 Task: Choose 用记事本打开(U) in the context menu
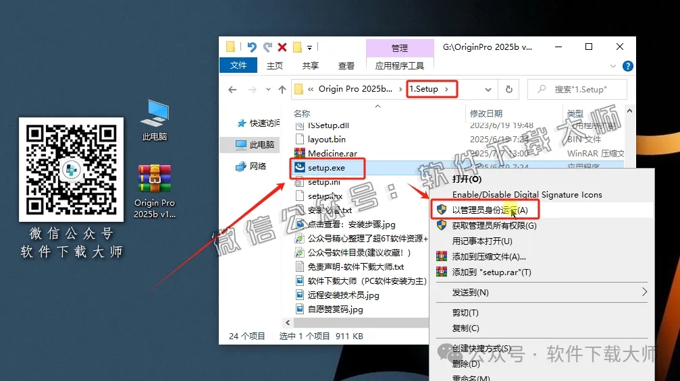tap(482, 241)
